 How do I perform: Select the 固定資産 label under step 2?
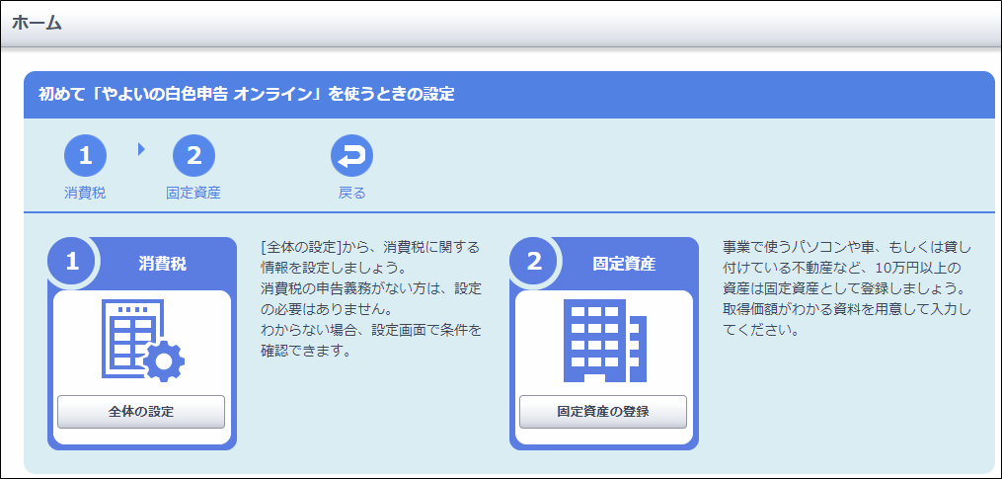click(x=193, y=193)
